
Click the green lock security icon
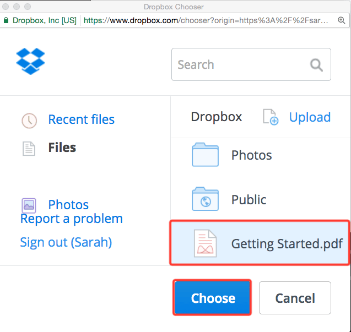6,20
